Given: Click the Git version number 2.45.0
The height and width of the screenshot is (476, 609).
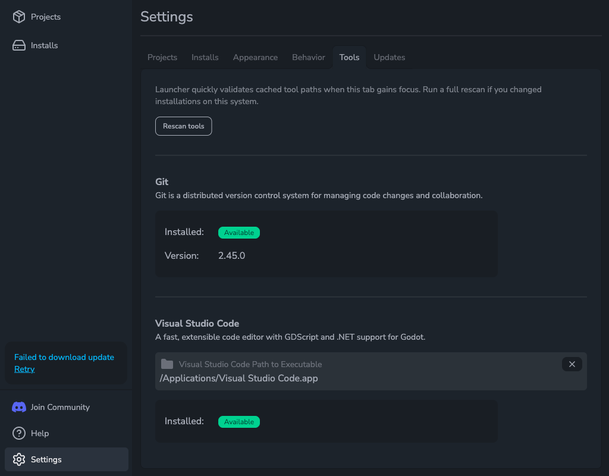Looking at the screenshot, I should 231,256.
